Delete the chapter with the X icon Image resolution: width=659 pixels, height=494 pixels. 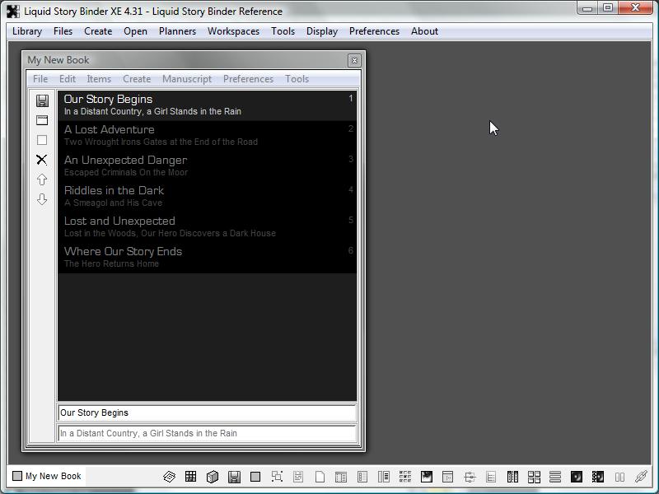[x=42, y=160]
